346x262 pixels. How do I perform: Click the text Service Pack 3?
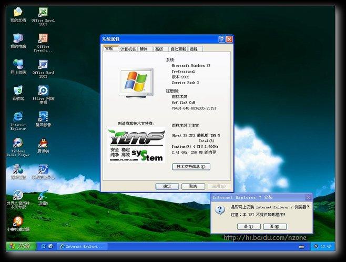[185, 82]
